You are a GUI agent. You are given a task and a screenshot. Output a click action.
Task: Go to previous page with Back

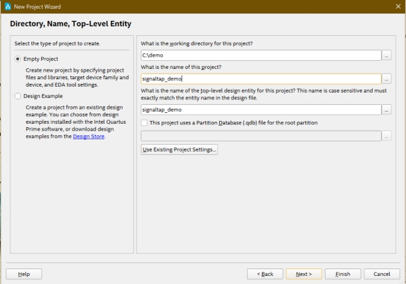(x=265, y=274)
